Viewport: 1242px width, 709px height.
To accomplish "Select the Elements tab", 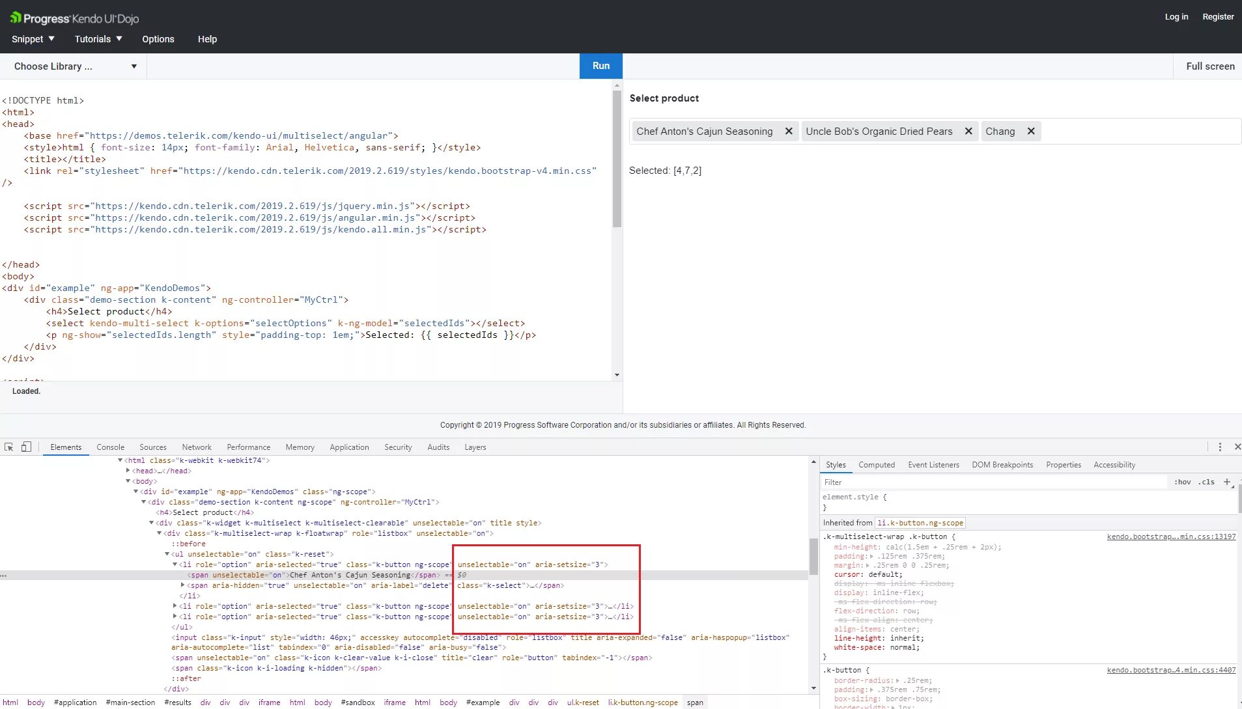I will pos(66,447).
